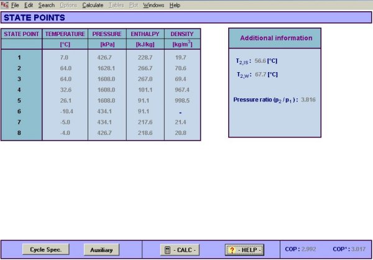Viewport: 373px width, 260px height.
Task: Click state point row number 6
Action: pyautogui.click(x=19, y=111)
